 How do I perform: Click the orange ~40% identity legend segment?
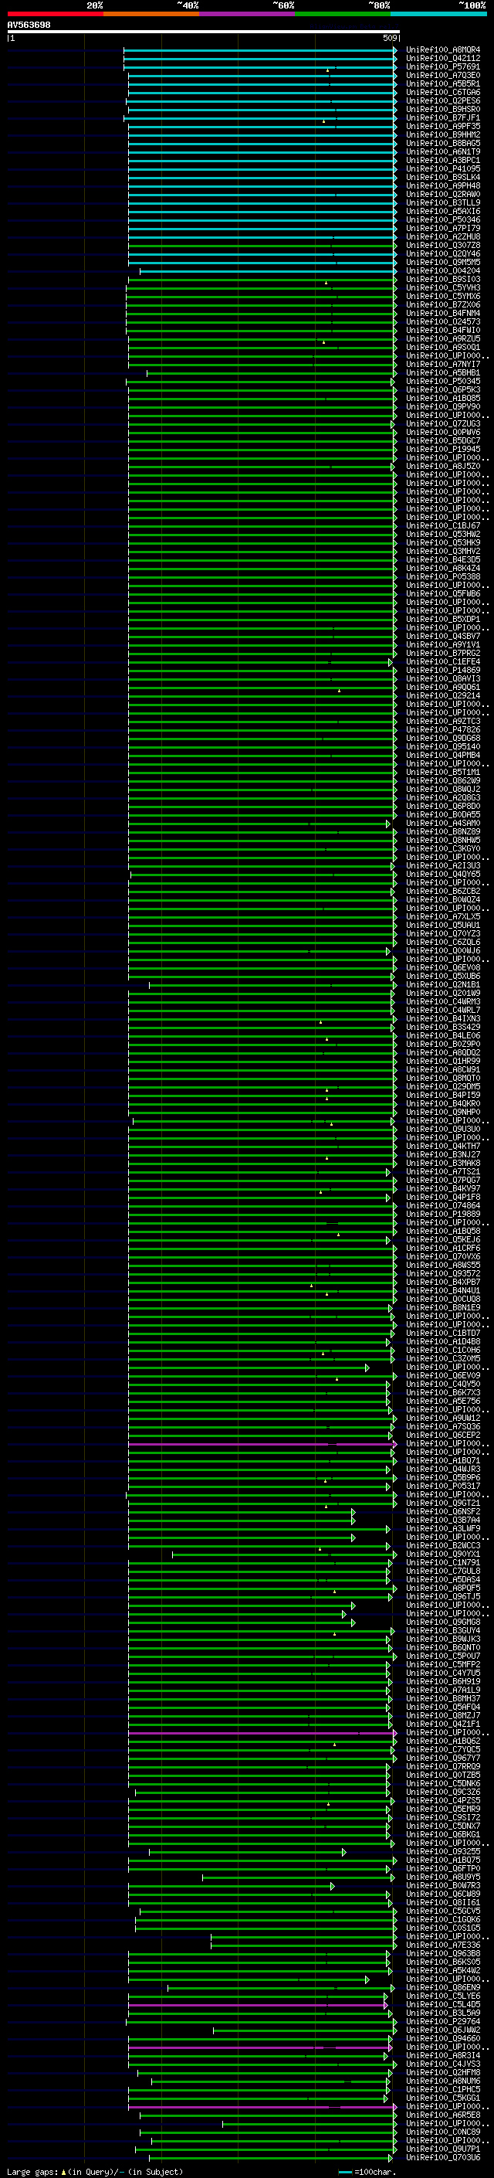151,14
